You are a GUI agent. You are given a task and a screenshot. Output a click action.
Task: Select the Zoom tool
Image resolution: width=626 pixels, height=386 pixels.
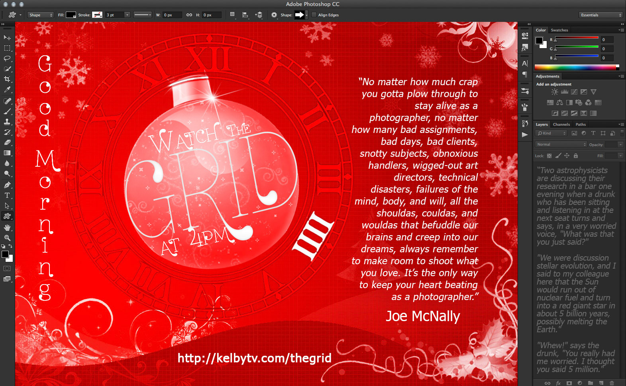(7, 238)
